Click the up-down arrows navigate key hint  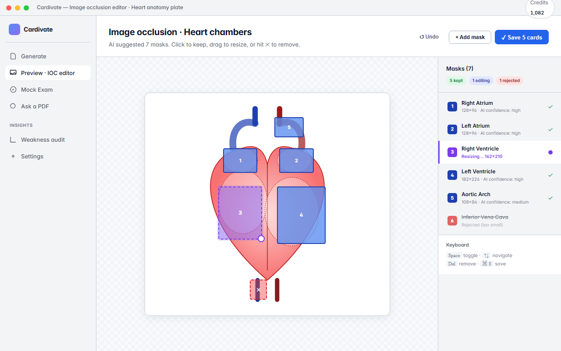pyautogui.click(x=486, y=255)
